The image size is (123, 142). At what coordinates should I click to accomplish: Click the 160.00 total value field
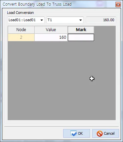101,20
